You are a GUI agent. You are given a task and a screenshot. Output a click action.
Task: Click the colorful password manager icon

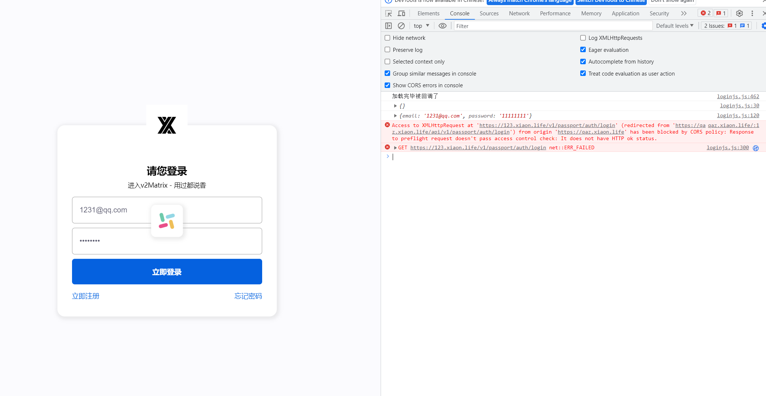point(167,221)
